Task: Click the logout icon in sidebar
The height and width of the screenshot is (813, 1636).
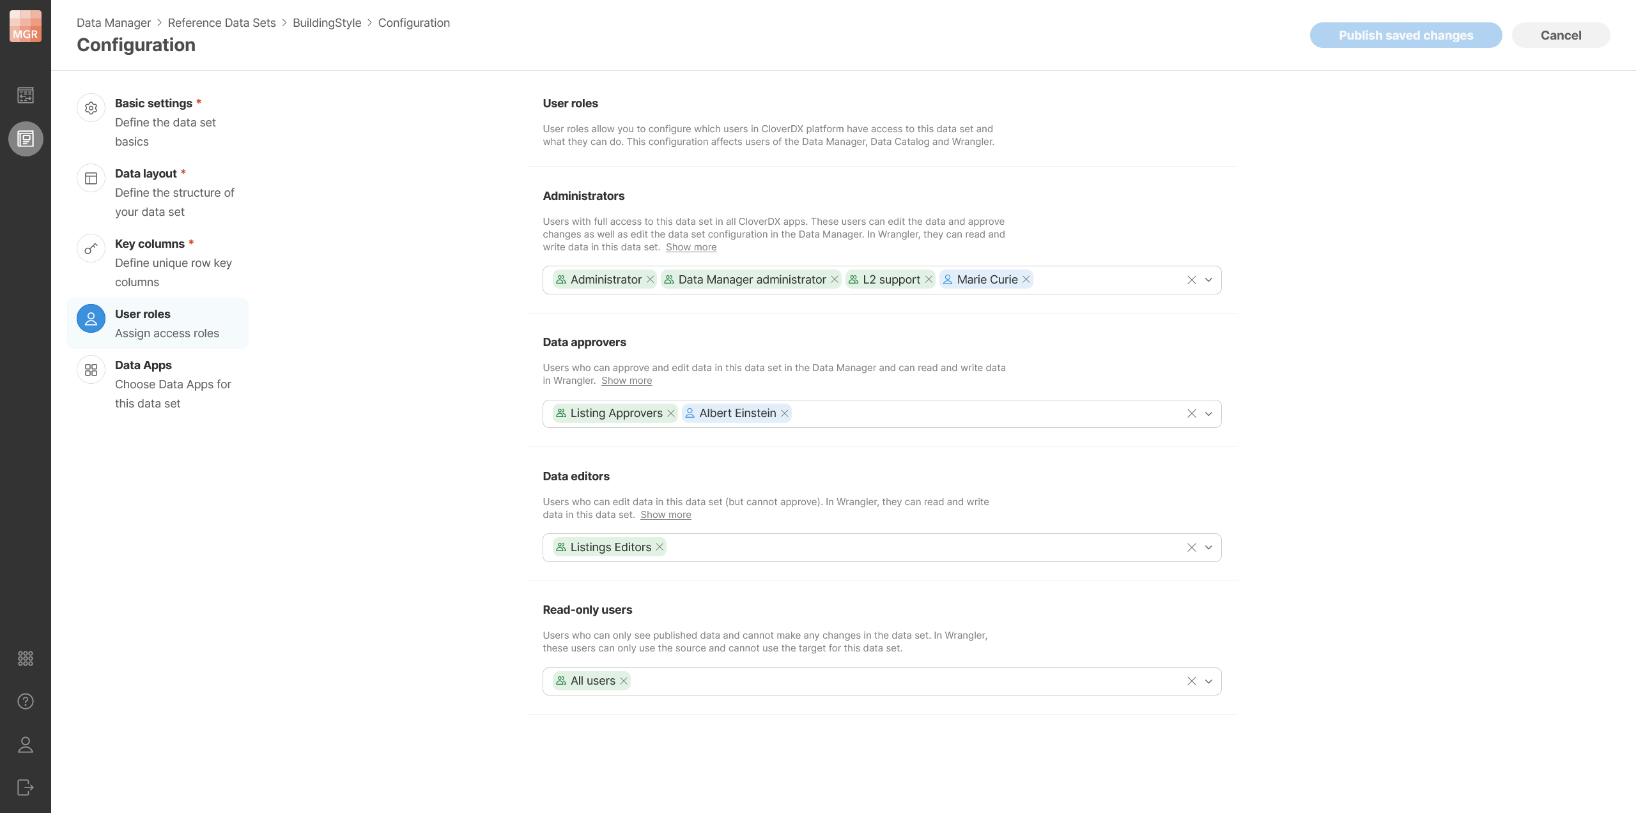Action: (x=26, y=787)
